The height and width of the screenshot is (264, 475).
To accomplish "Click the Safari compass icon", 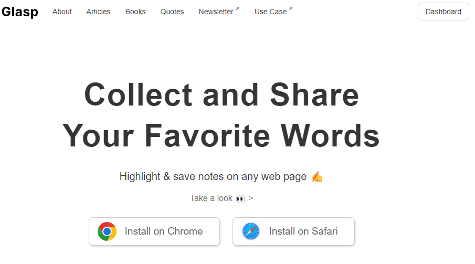I will coord(251,231).
